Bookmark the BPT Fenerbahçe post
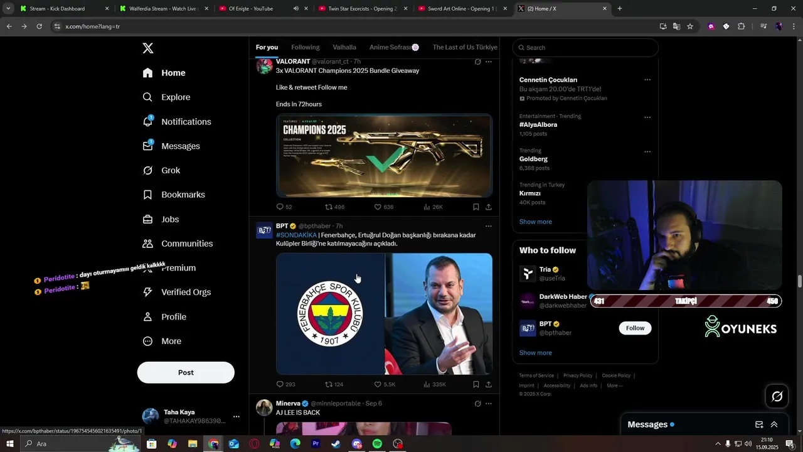803x452 pixels. 476,384
